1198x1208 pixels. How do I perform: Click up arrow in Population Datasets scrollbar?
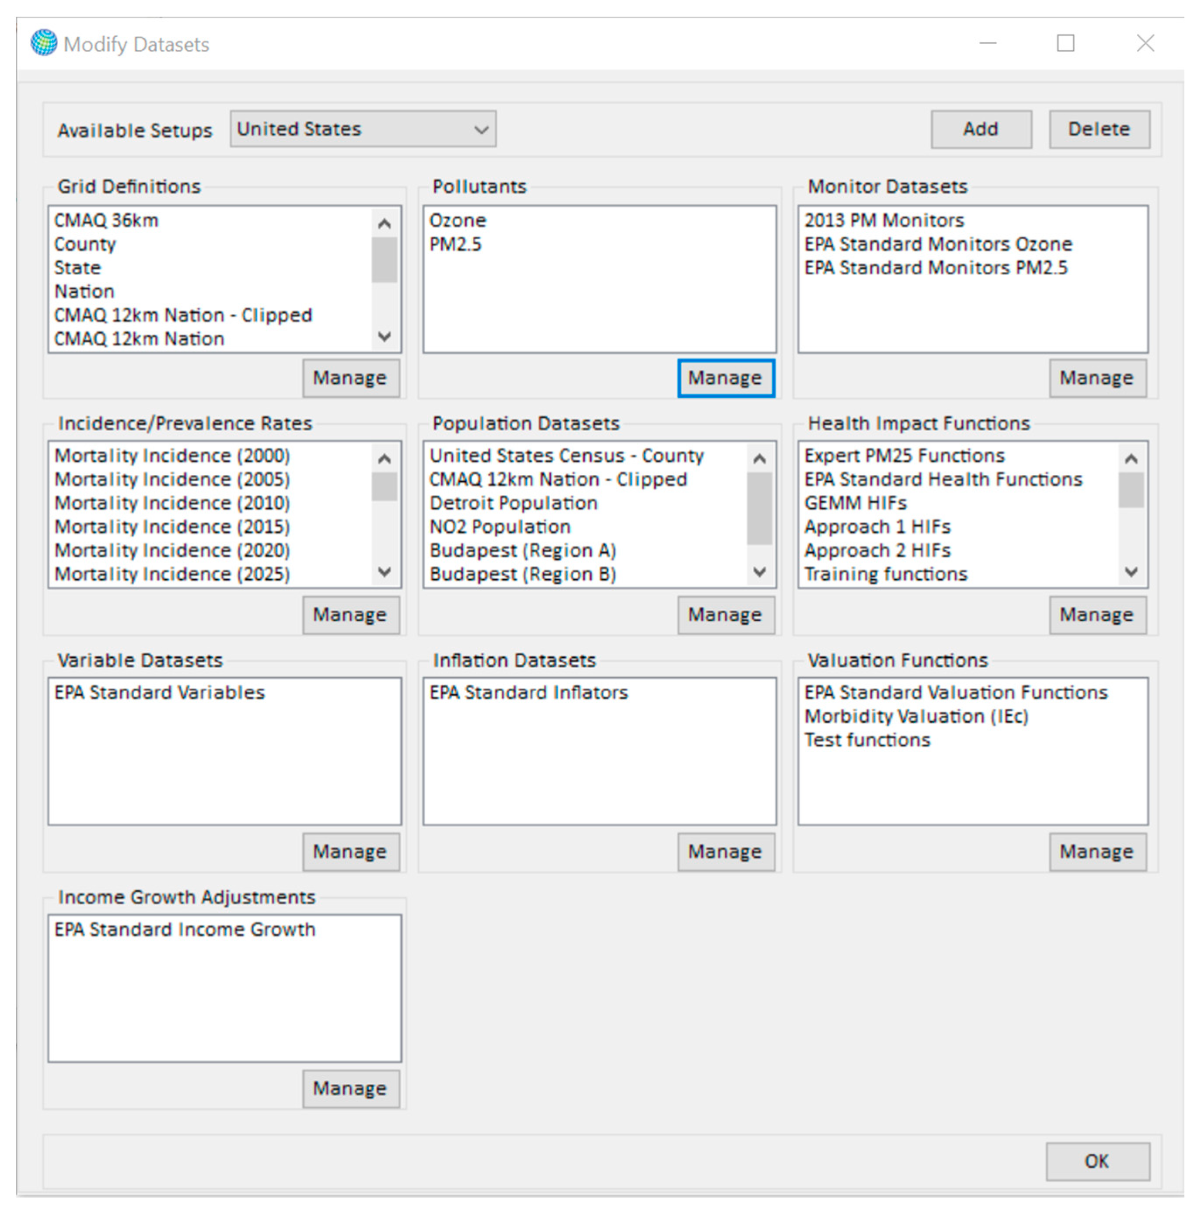759,459
